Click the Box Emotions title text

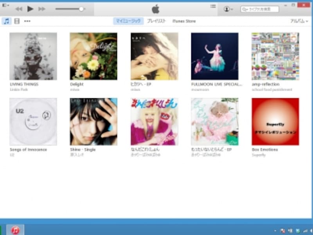(265, 150)
